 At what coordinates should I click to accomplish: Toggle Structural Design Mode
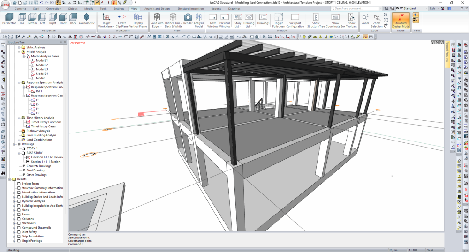401,19
